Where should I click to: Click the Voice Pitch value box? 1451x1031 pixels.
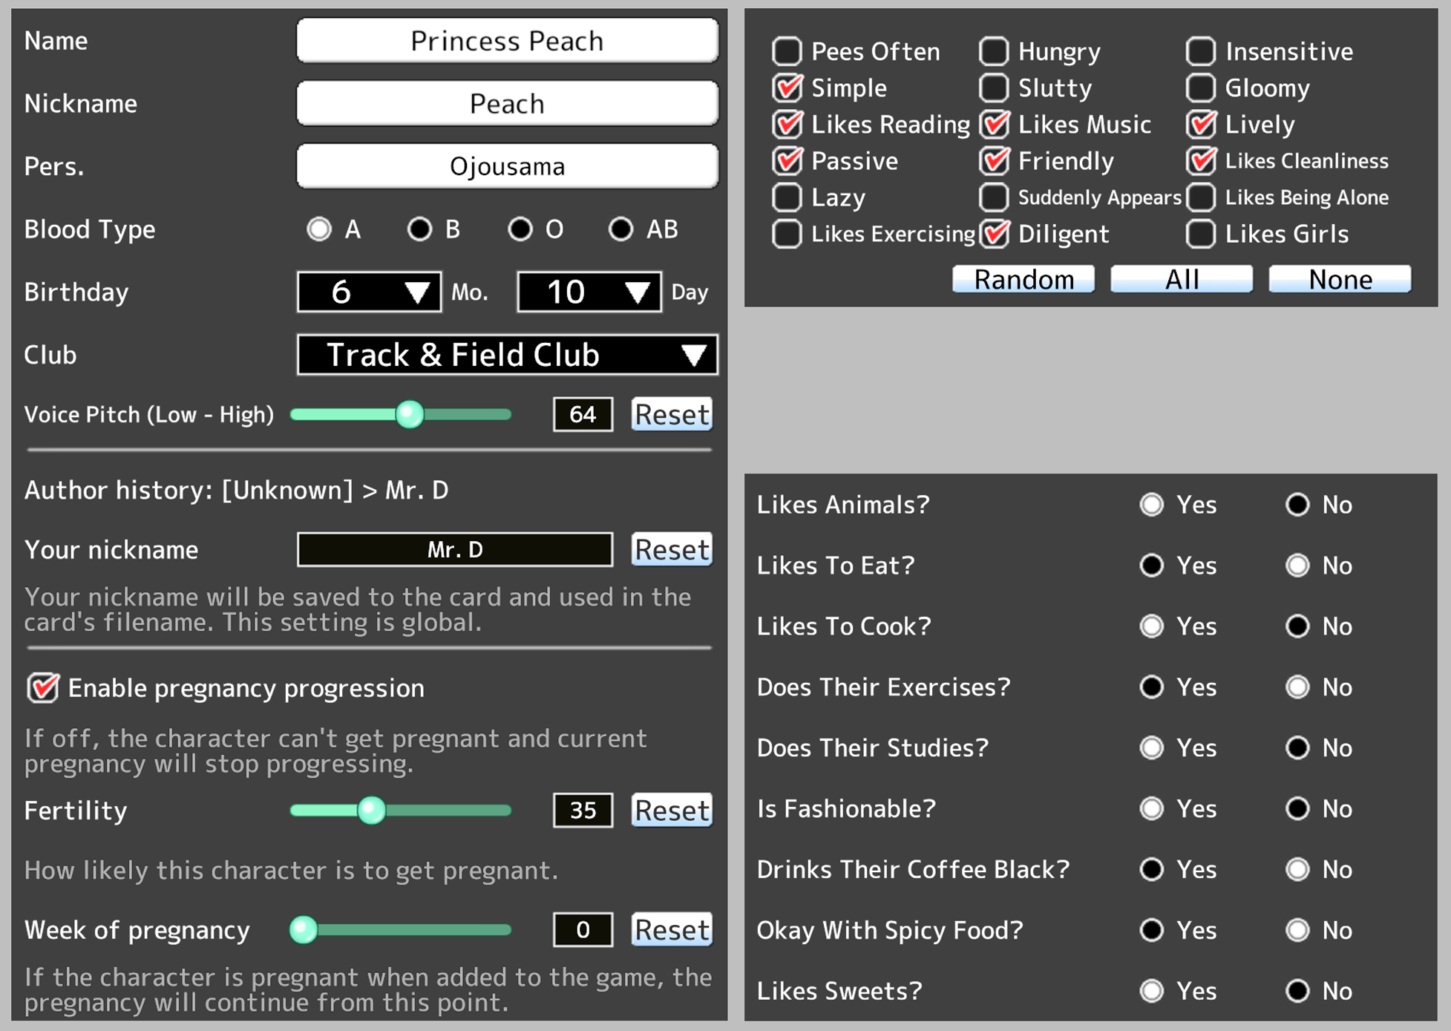[583, 414]
